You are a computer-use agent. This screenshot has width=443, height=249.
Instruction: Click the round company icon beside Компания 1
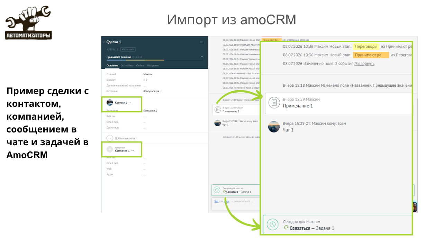[x=110, y=149]
